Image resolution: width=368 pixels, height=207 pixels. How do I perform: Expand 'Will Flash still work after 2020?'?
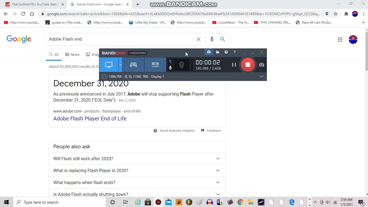coord(137,159)
